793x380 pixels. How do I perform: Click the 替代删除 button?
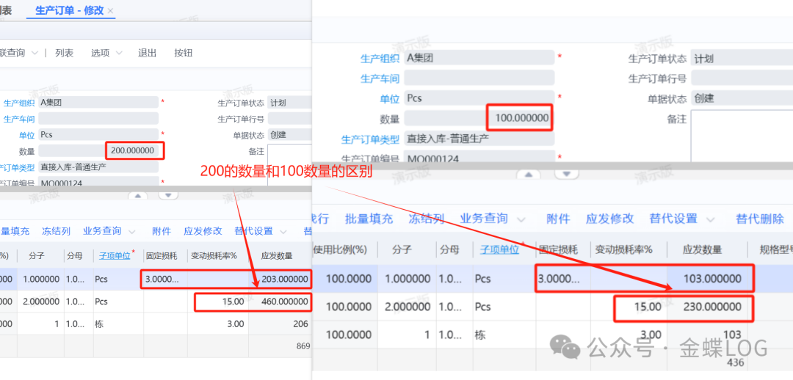coord(759,219)
